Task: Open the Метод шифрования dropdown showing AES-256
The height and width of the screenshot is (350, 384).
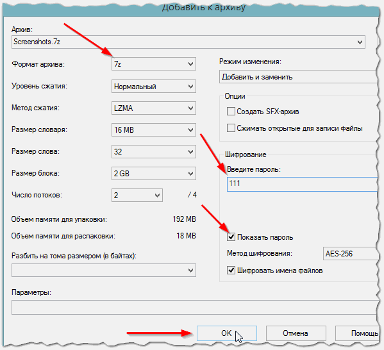Action: (x=351, y=253)
